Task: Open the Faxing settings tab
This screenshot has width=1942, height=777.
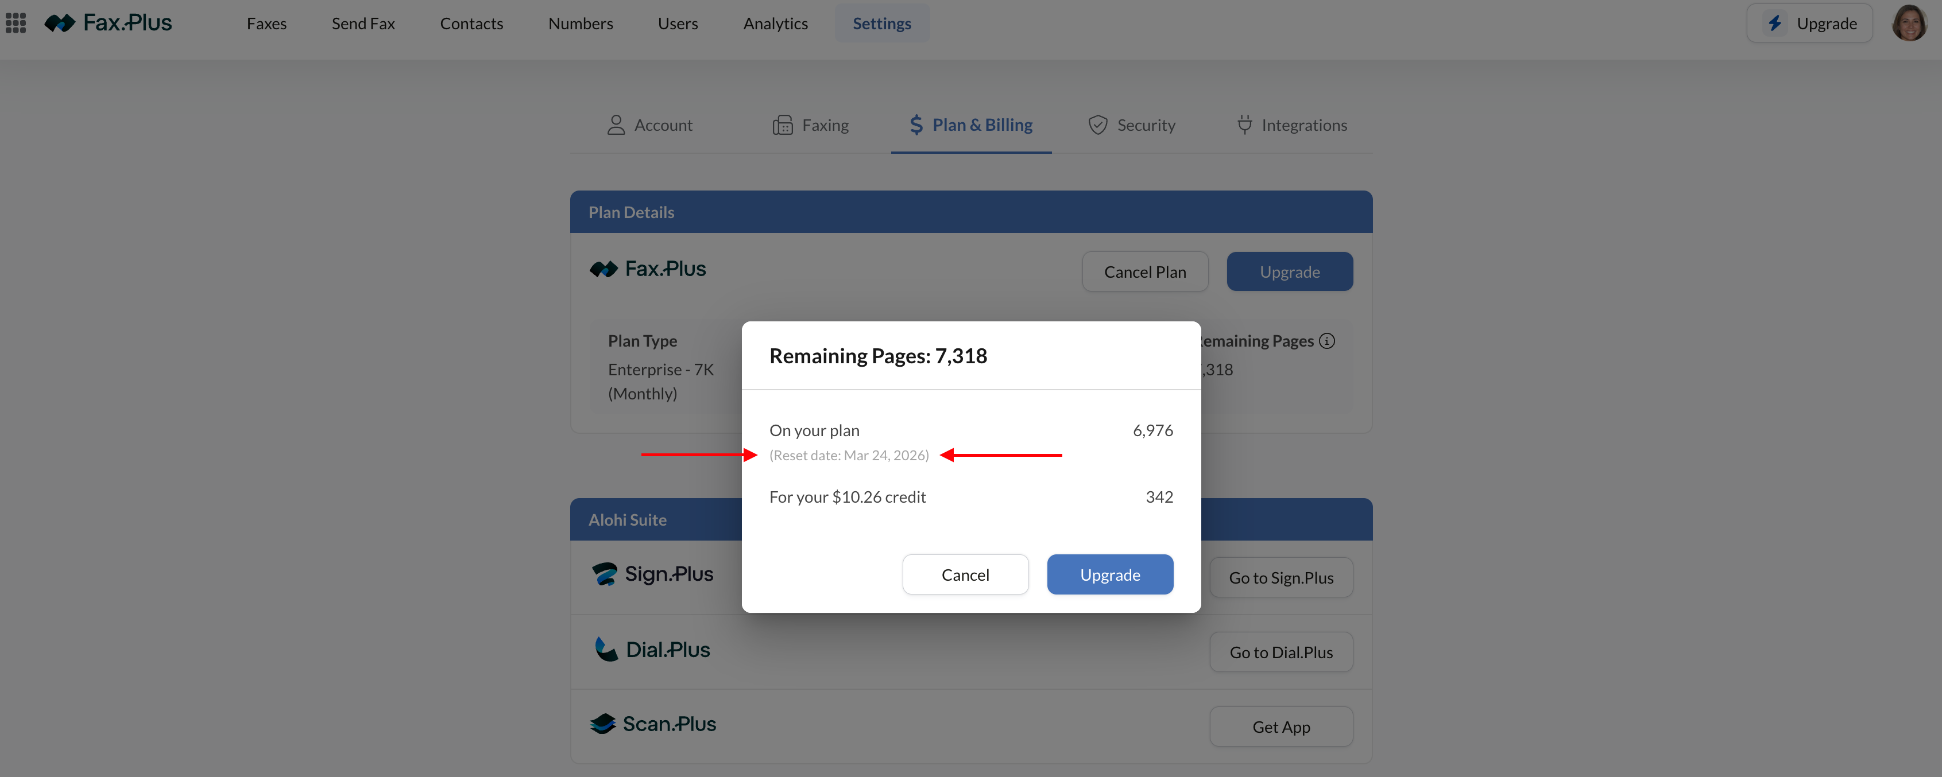Action: (x=811, y=125)
